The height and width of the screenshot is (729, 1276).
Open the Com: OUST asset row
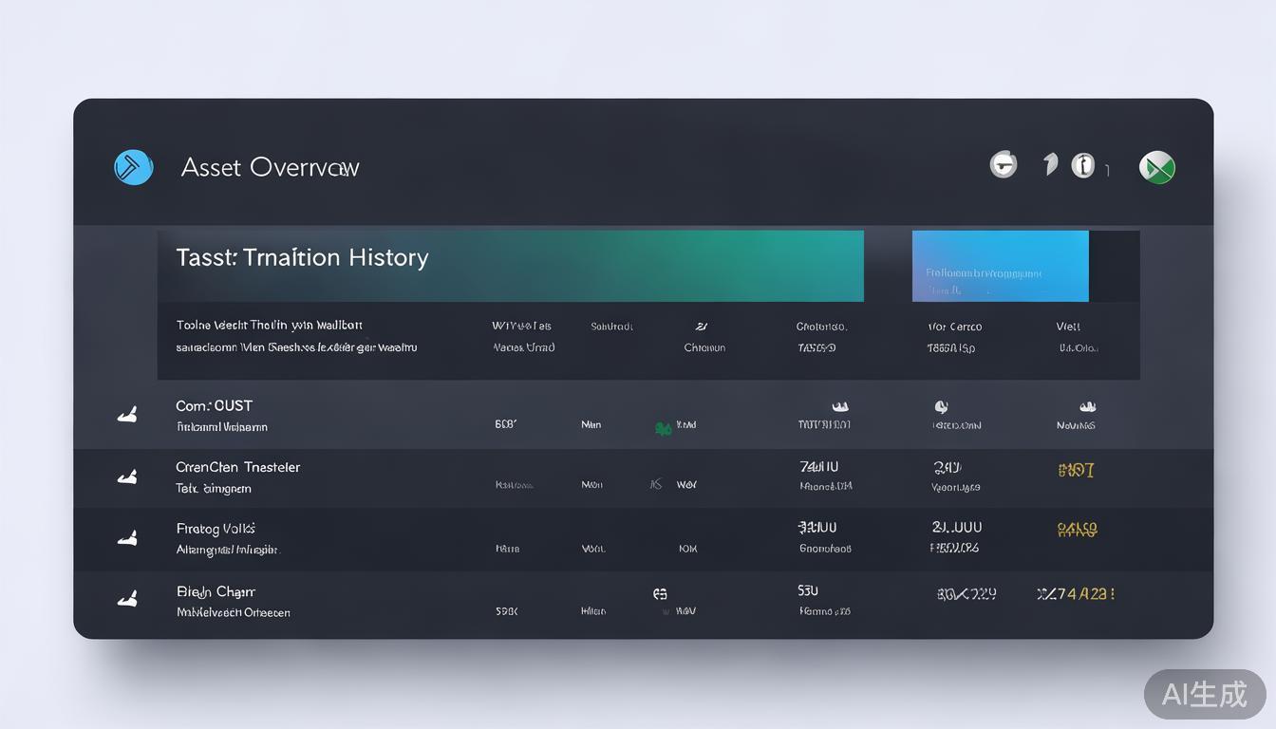(x=215, y=406)
